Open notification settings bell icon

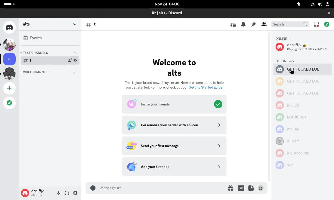(x=243, y=24)
